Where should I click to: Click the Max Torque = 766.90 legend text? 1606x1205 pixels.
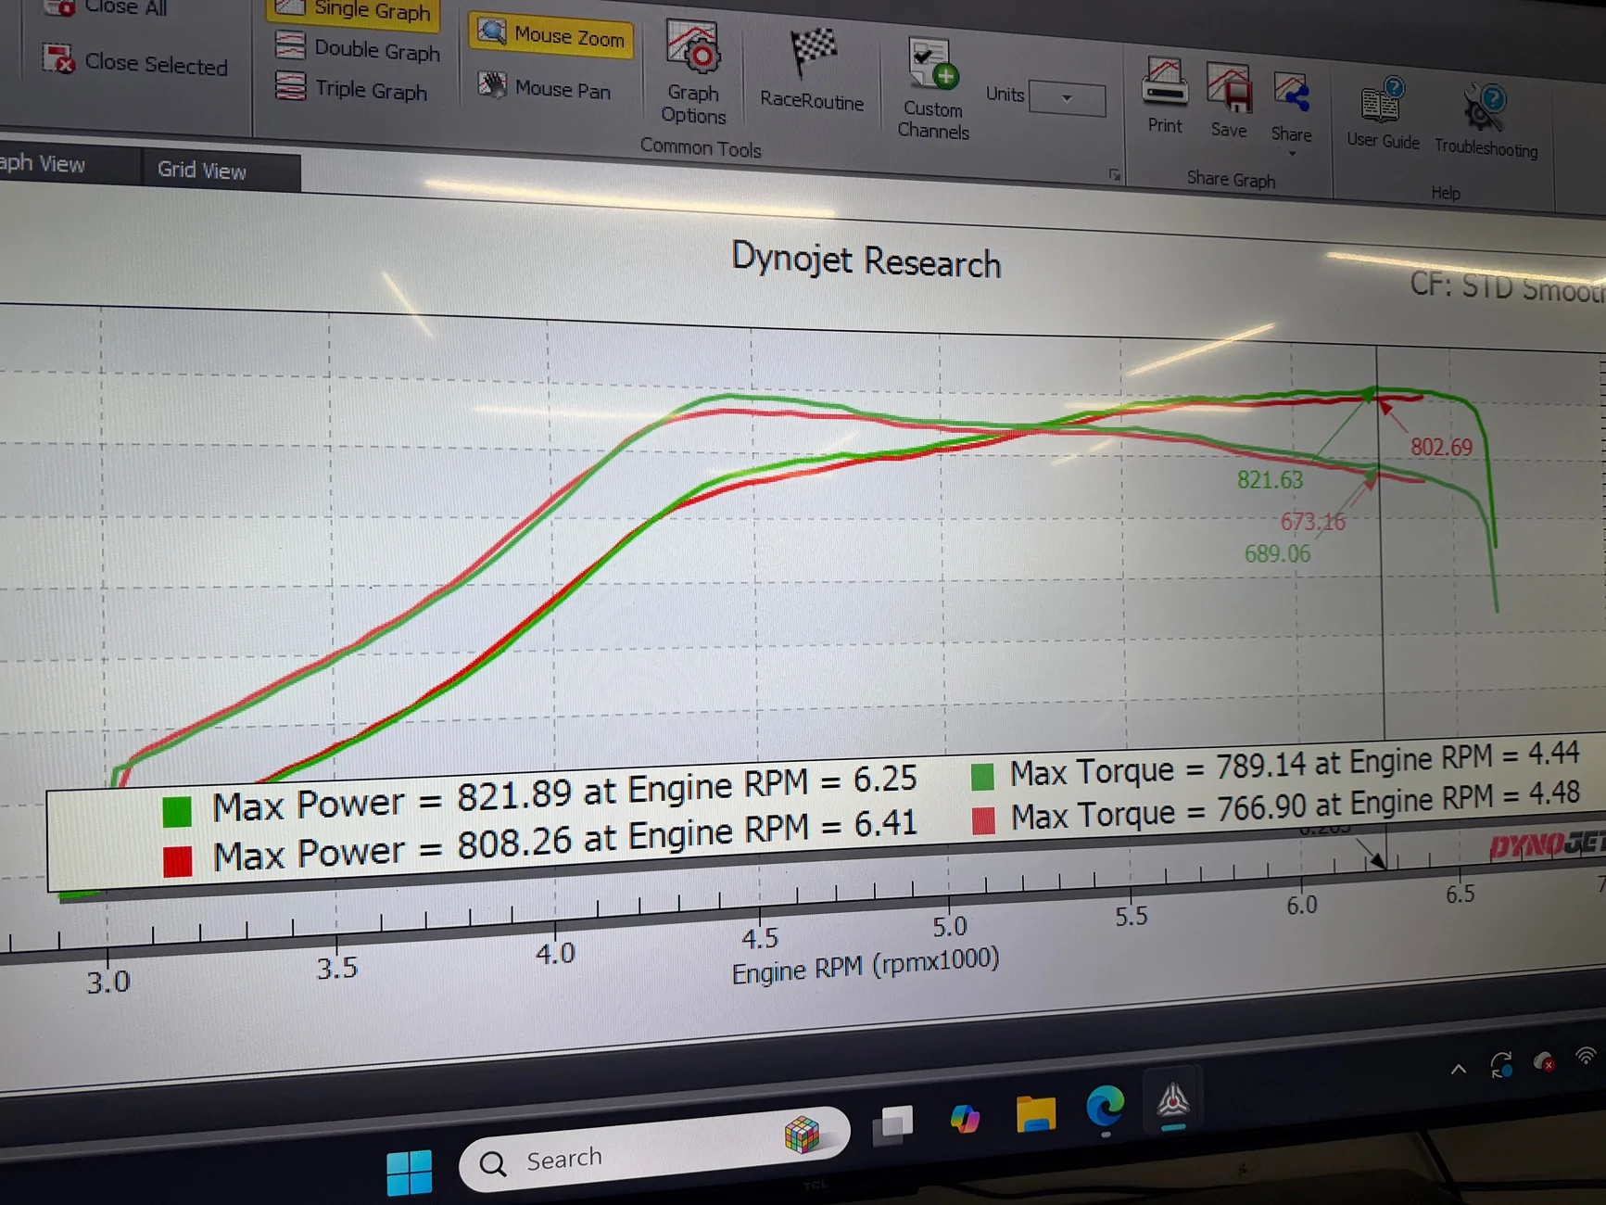pyautogui.click(x=1295, y=806)
